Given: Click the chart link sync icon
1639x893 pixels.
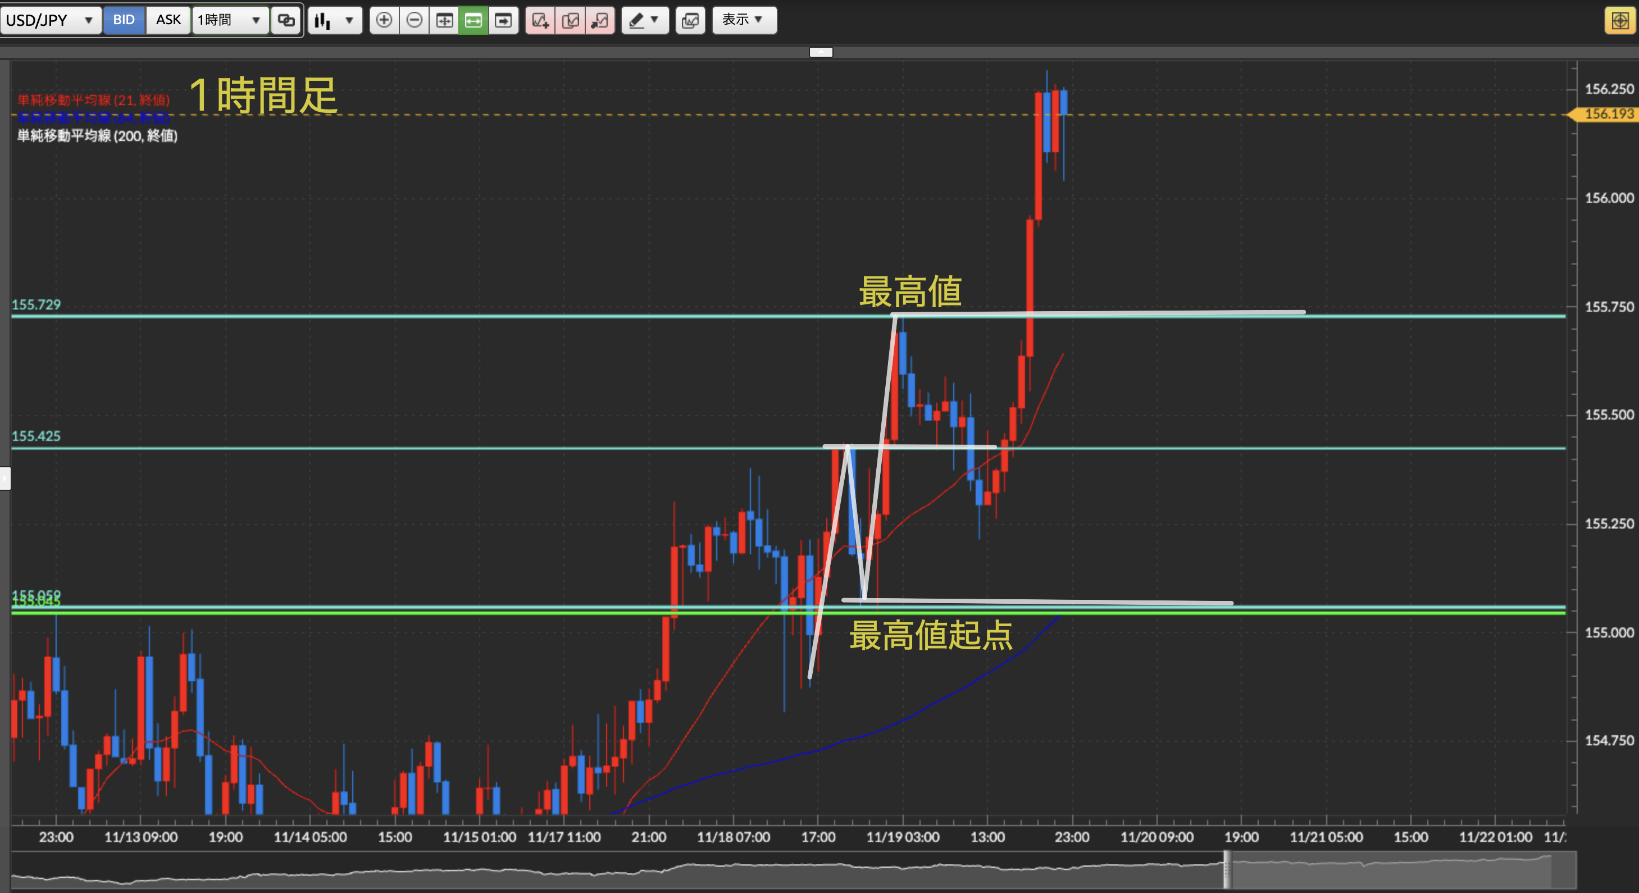Looking at the screenshot, I should tap(286, 20).
